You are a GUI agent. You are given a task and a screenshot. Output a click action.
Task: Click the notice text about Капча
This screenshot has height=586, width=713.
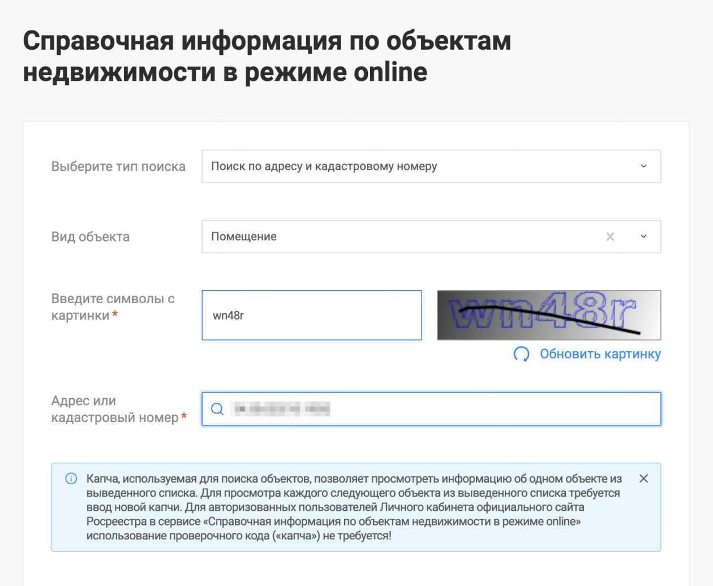click(x=354, y=507)
